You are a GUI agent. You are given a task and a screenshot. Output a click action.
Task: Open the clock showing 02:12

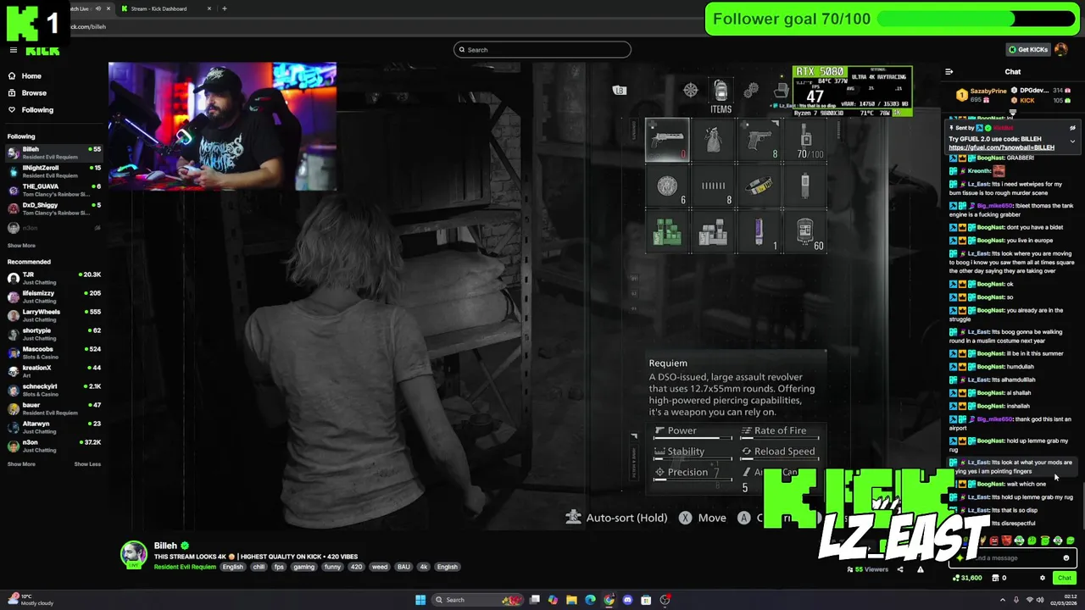pyautogui.click(x=1064, y=600)
